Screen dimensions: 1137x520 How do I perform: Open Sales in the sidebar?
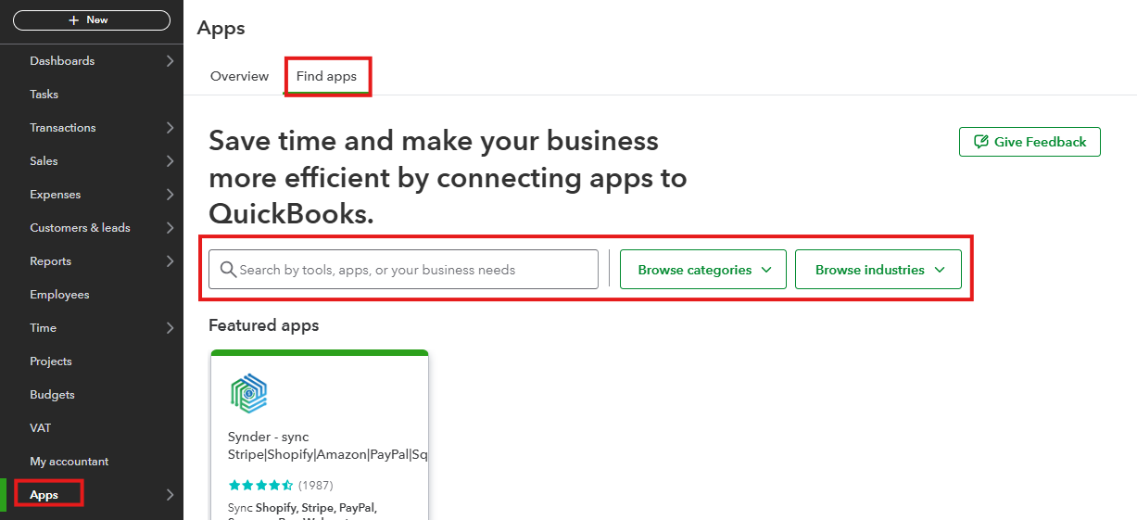[x=44, y=161]
